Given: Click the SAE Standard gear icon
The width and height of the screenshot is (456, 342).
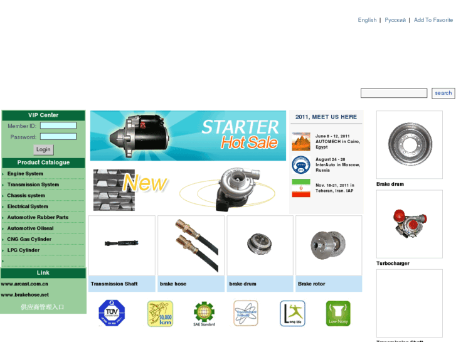Looking at the screenshot, I should pyautogui.click(x=204, y=314).
